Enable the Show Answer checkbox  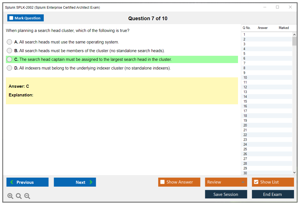(162, 182)
